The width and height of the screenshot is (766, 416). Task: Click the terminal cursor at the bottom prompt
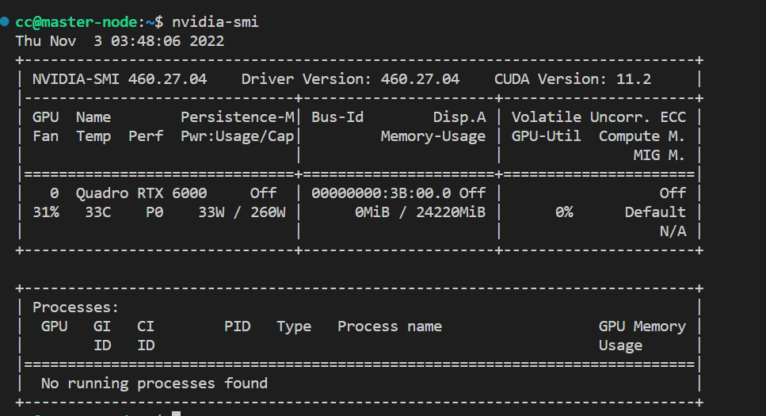177,414
